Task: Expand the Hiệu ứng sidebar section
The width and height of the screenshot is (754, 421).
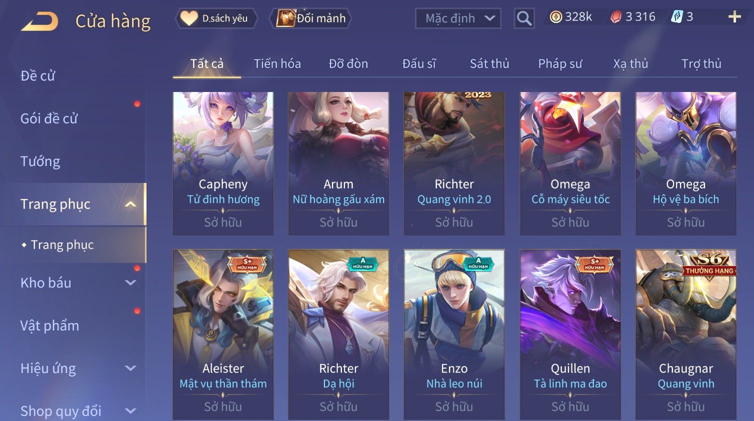Action: tap(130, 368)
